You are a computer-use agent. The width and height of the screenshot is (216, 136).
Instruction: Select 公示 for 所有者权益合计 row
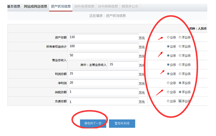click(x=168, y=46)
